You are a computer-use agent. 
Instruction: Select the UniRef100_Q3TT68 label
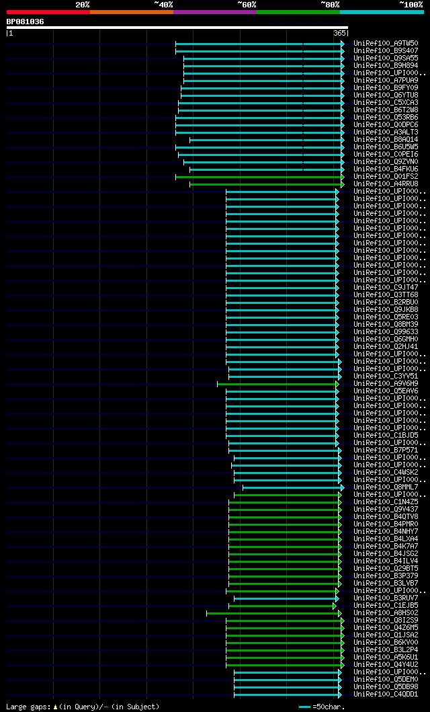[386, 295]
